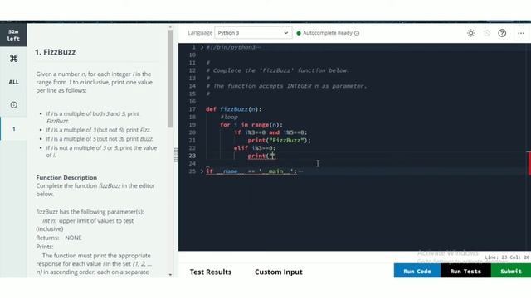
Task: Open the Test Results tab
Action: coord(211,272)
